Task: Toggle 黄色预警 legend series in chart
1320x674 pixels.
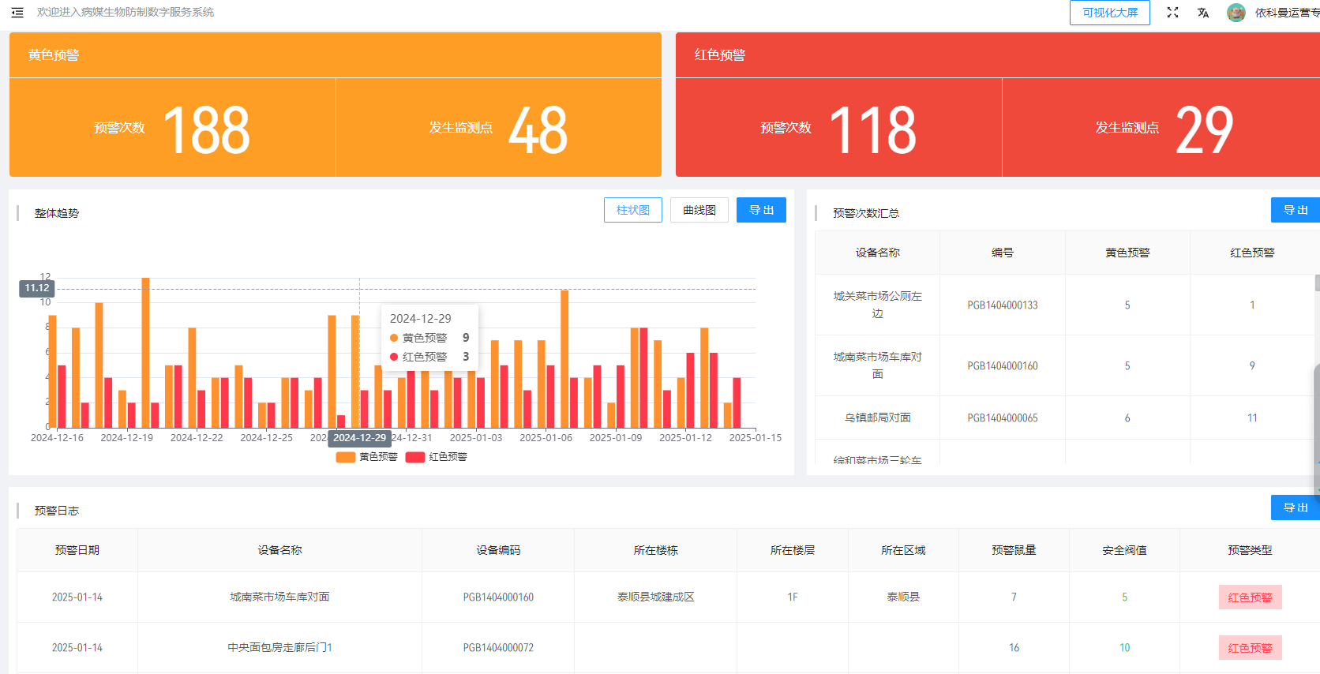Action: [x=366, y=457]
